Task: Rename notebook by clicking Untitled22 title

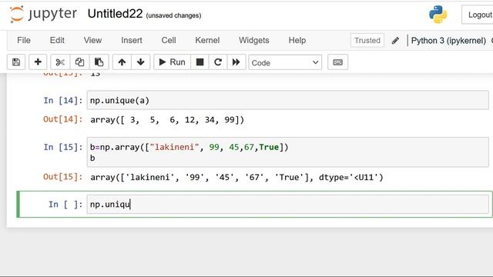Action: point(115,14)
